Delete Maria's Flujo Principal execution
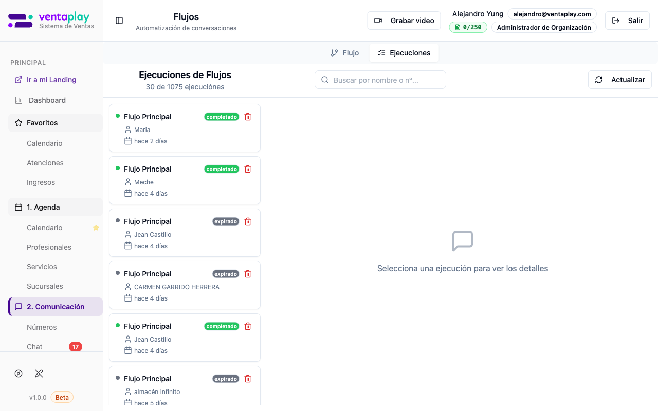 click(x=248, y=117)
